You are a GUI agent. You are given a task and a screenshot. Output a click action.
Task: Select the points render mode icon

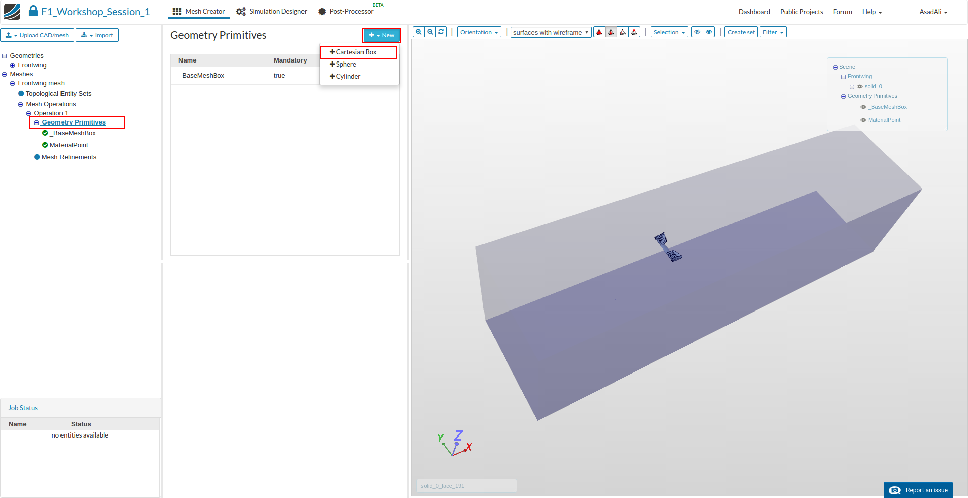point(634,32)
